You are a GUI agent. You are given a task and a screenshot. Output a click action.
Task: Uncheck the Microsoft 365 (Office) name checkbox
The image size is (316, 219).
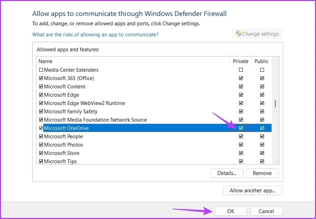pos(41,78)
